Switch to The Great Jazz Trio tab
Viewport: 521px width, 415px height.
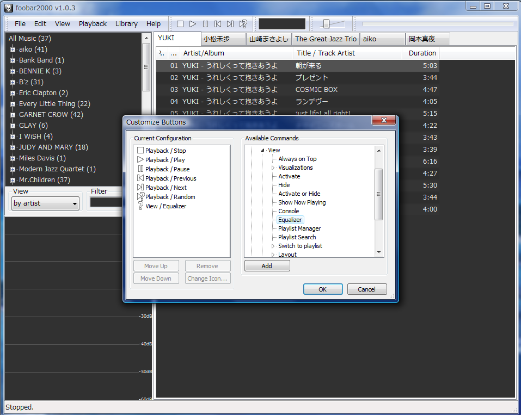pos(326,39)
